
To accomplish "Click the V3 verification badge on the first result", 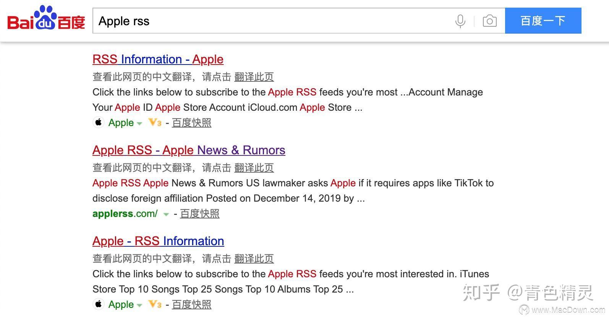I will point(154,123).
